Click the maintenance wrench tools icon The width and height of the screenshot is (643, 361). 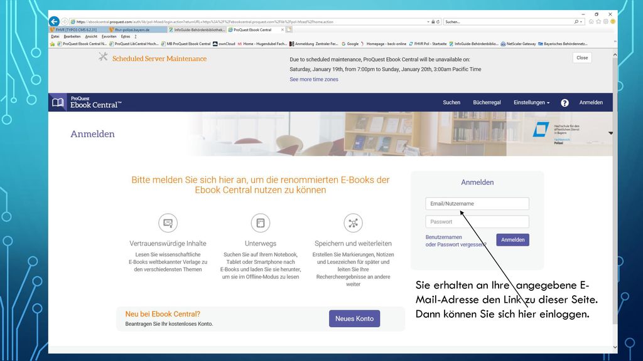[x=103, y=57]
